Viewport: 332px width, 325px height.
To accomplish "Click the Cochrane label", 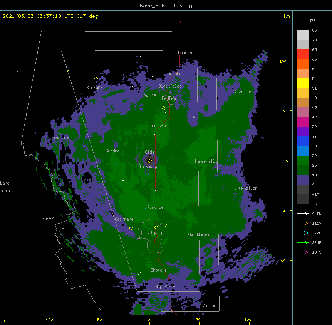I will (124, 219).
